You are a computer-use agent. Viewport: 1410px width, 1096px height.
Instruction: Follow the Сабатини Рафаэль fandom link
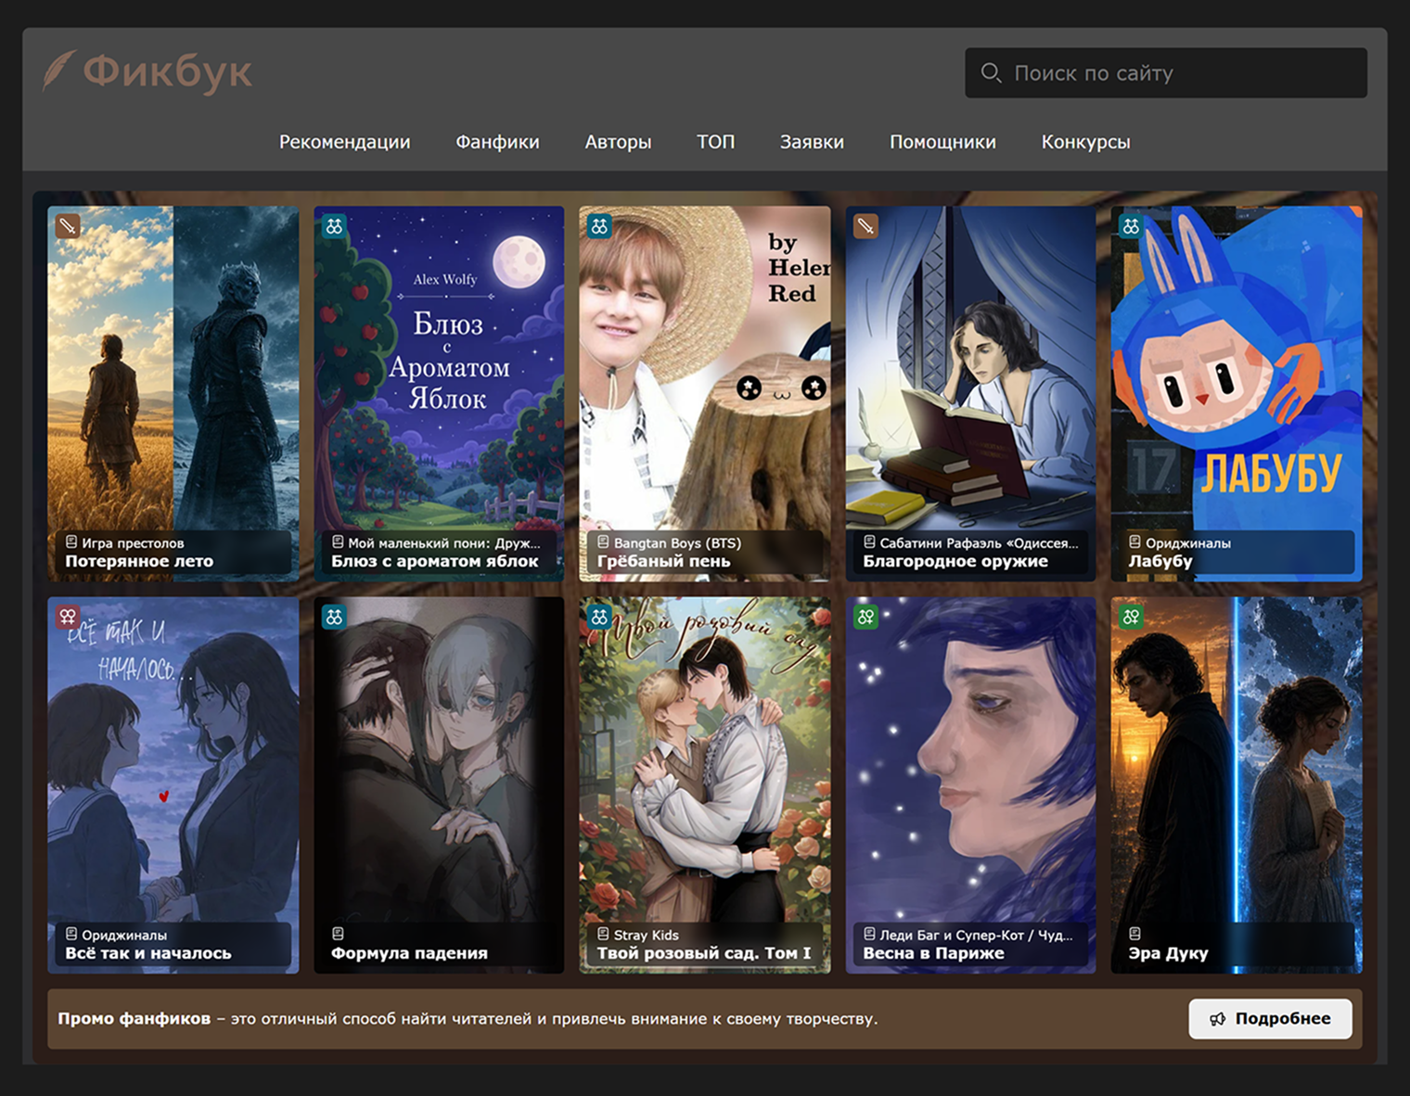pos(979,543)
